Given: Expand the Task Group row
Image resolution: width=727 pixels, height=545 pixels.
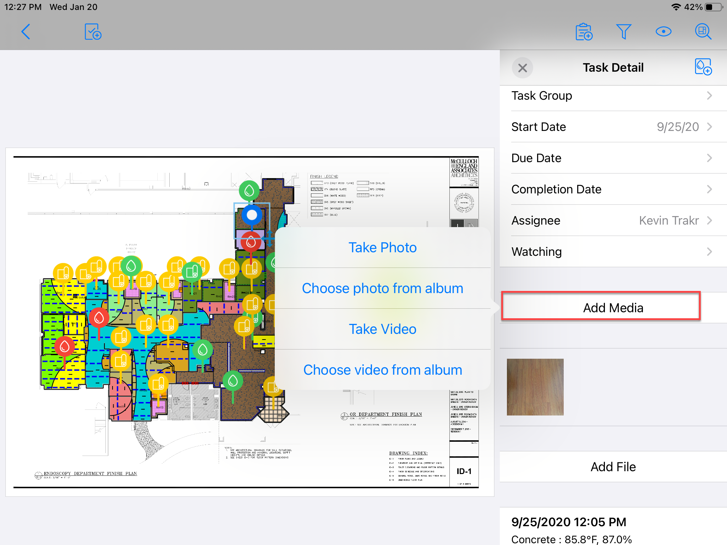Looking at the screenshot, I should [613, 96].
